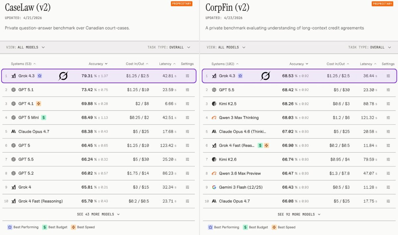Open settings icon for Grok 4.3 in CorpFin
Screen dimensions: 398x235
[x=388, y=76]
